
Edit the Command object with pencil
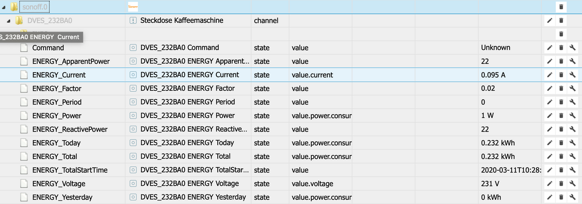point(550,48)
